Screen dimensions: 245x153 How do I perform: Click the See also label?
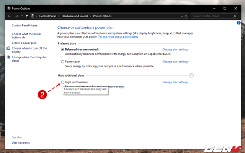pyautogui.click(x=17, y=137)
